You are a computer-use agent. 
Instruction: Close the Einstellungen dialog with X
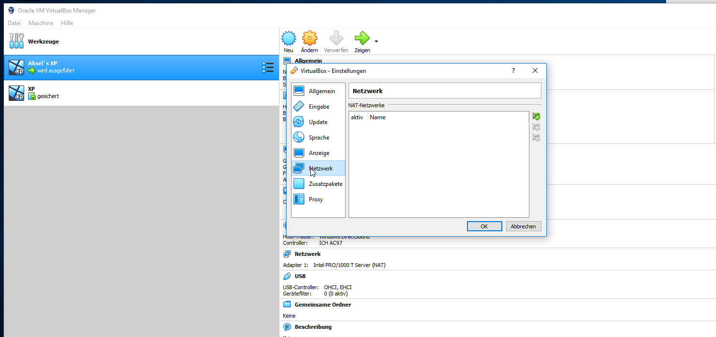(x=535, y=70)
